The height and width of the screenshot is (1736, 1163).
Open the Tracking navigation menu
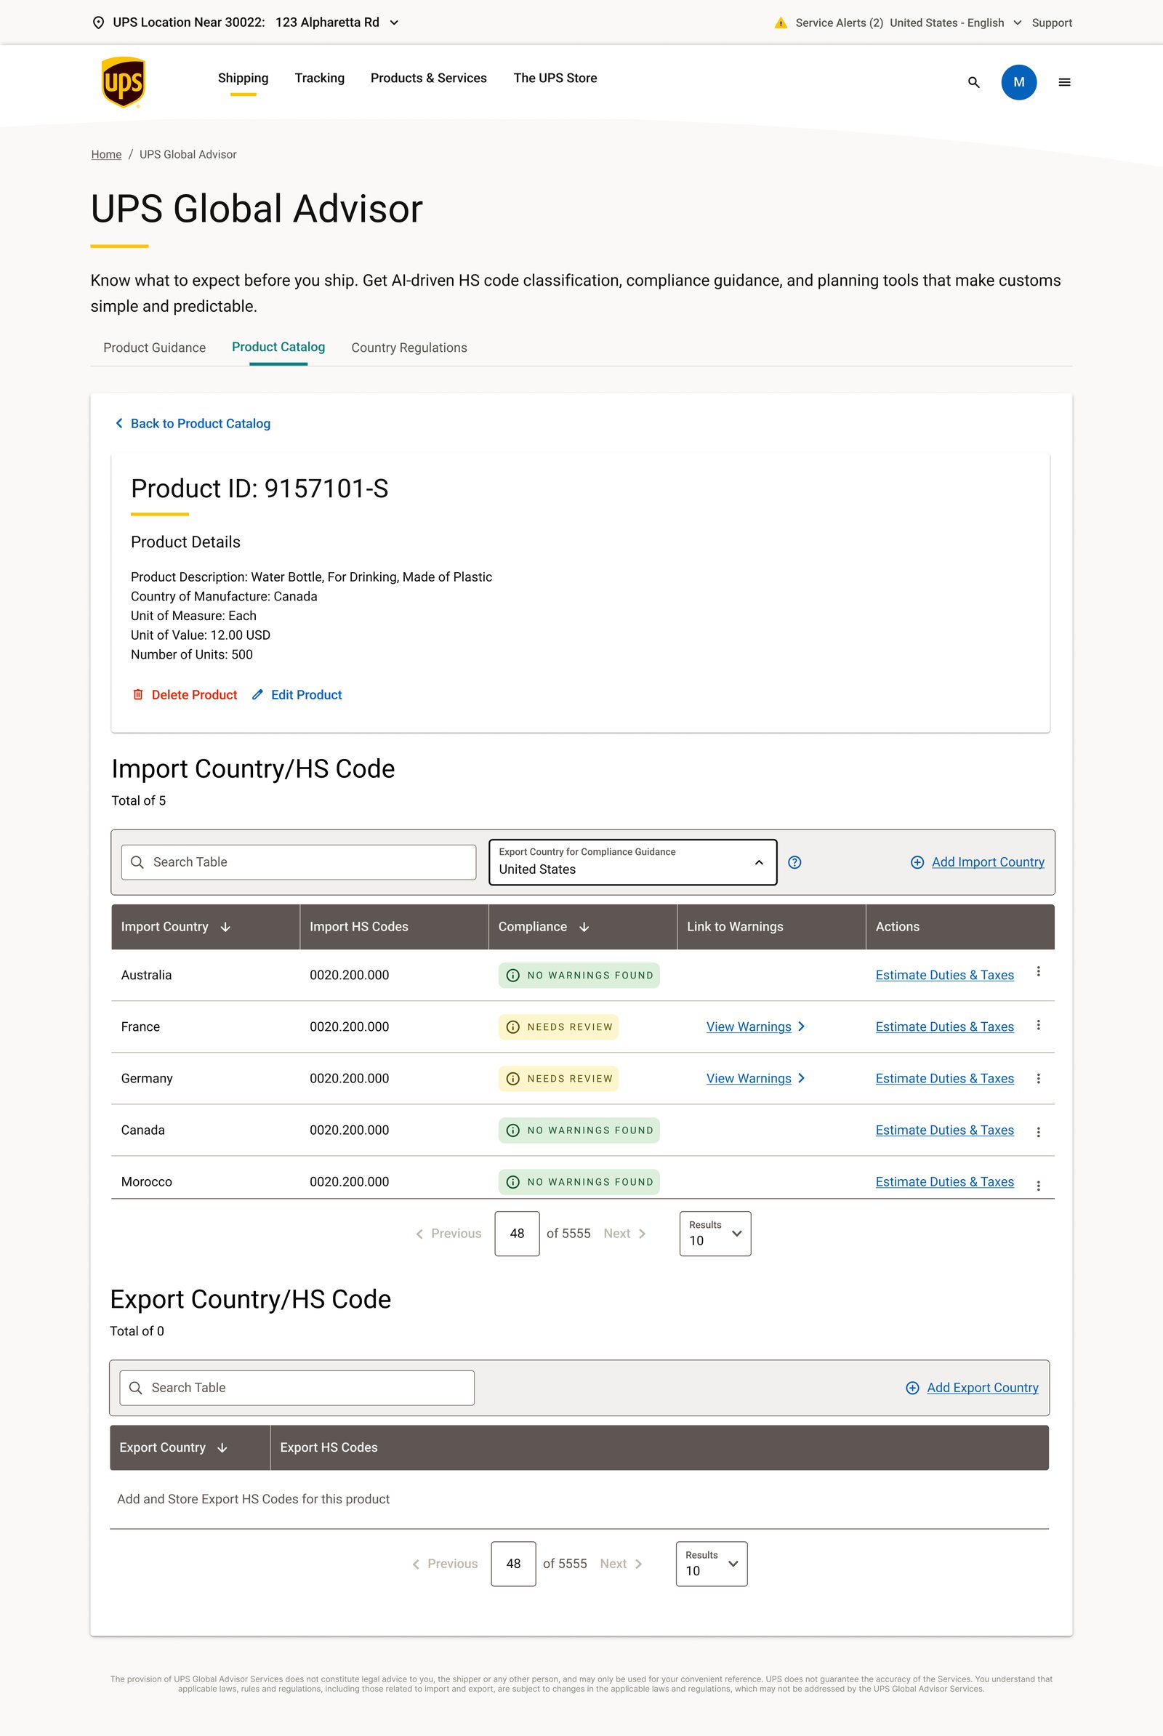320,78
